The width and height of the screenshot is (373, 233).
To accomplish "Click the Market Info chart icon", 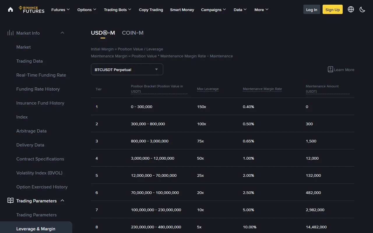I will pos(10,33).
